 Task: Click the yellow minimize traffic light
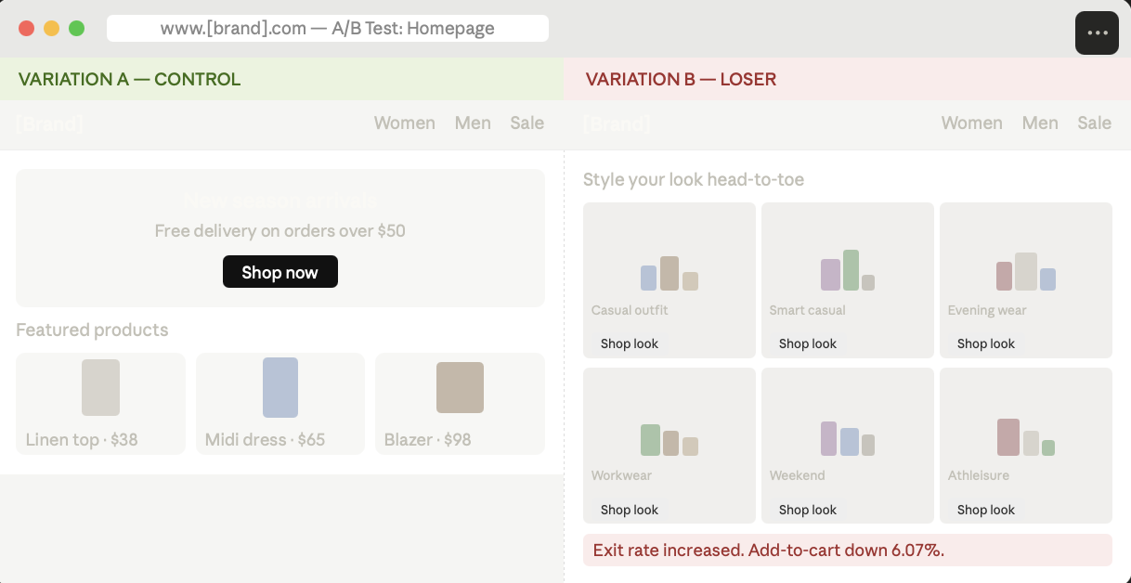(51, 29)
